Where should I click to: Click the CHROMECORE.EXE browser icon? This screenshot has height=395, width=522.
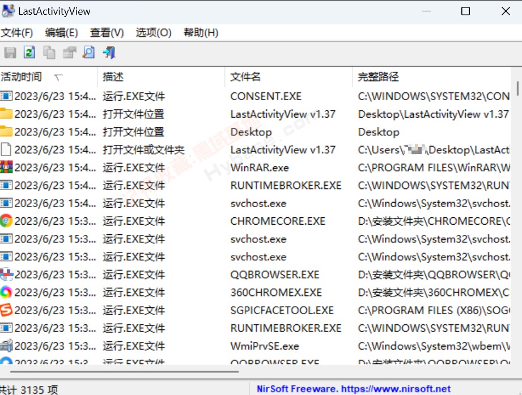click(x=6, y=221)
